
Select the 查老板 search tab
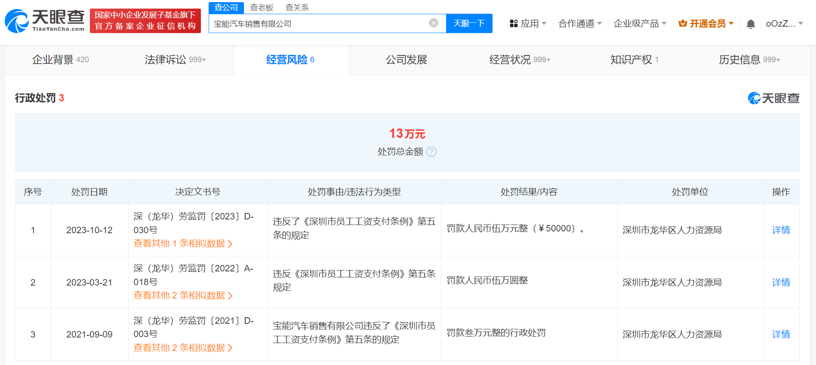coord(262,8)
